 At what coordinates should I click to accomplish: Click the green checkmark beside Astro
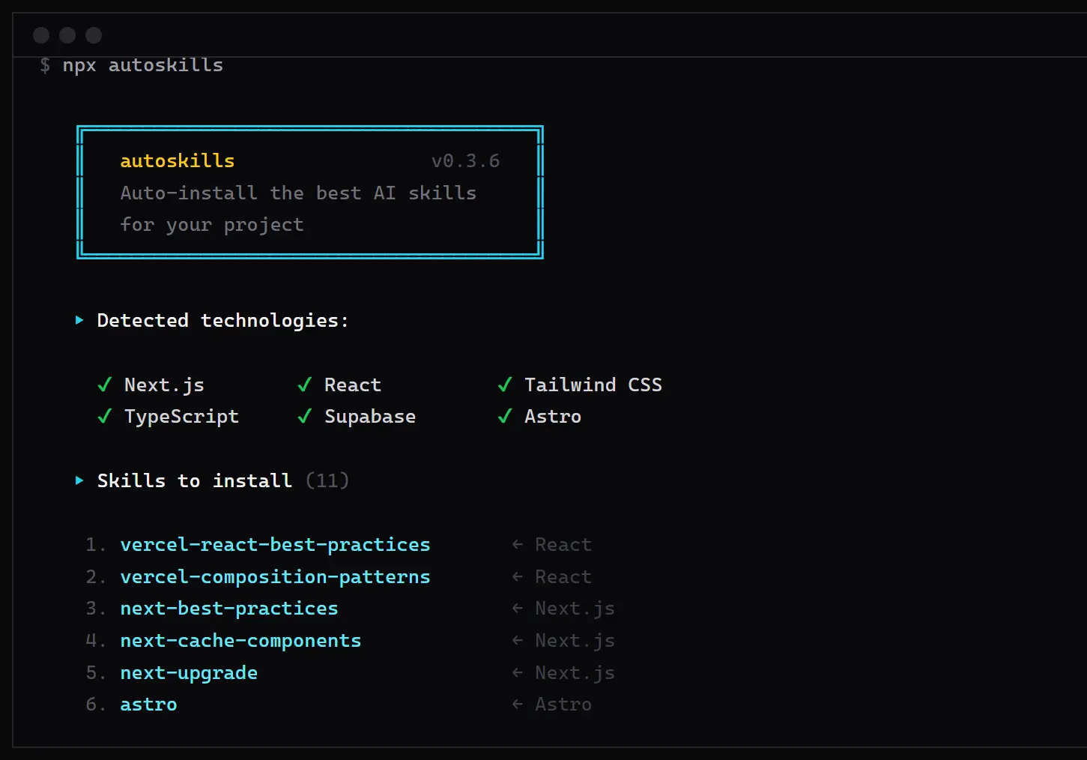(505, 417)
